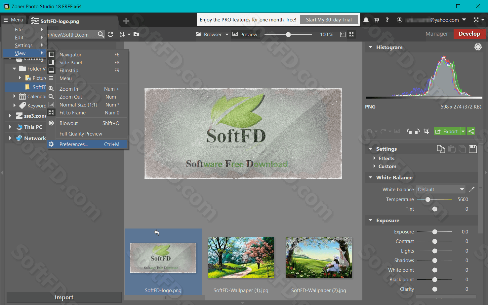The image size is (488, 305).
Task: Open account email dropdown arrow
Action: point(464,20)
